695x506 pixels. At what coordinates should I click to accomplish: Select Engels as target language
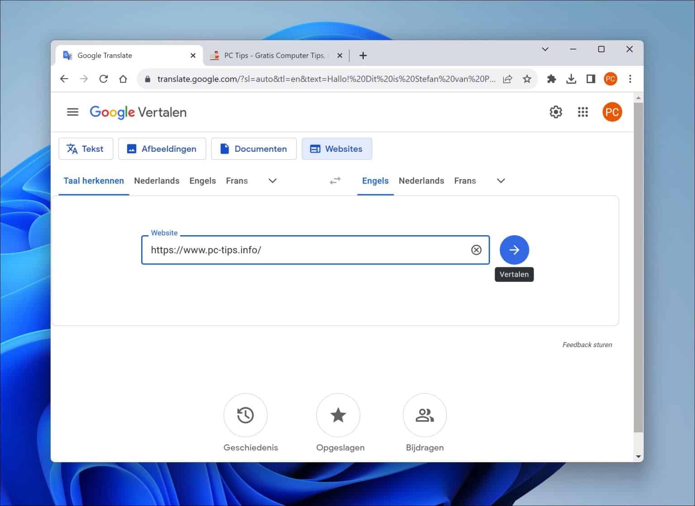pos(375,181)
